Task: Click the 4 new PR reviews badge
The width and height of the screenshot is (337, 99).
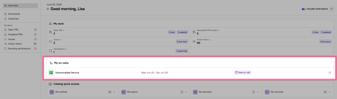Action: pos(315,32)
